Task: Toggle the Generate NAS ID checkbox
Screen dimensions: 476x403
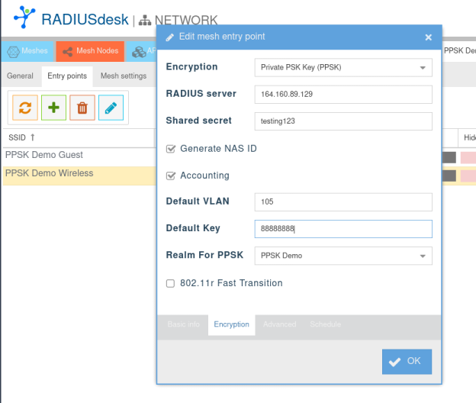Action: point(171,149)
